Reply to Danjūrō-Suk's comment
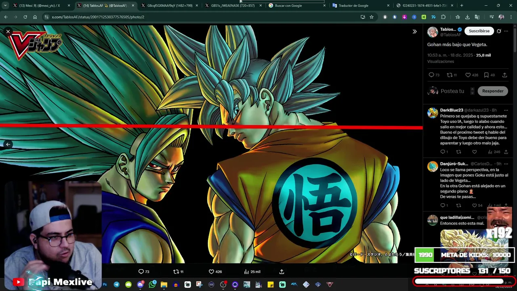This screenshot has width=517, height=291. pos(443,205)
